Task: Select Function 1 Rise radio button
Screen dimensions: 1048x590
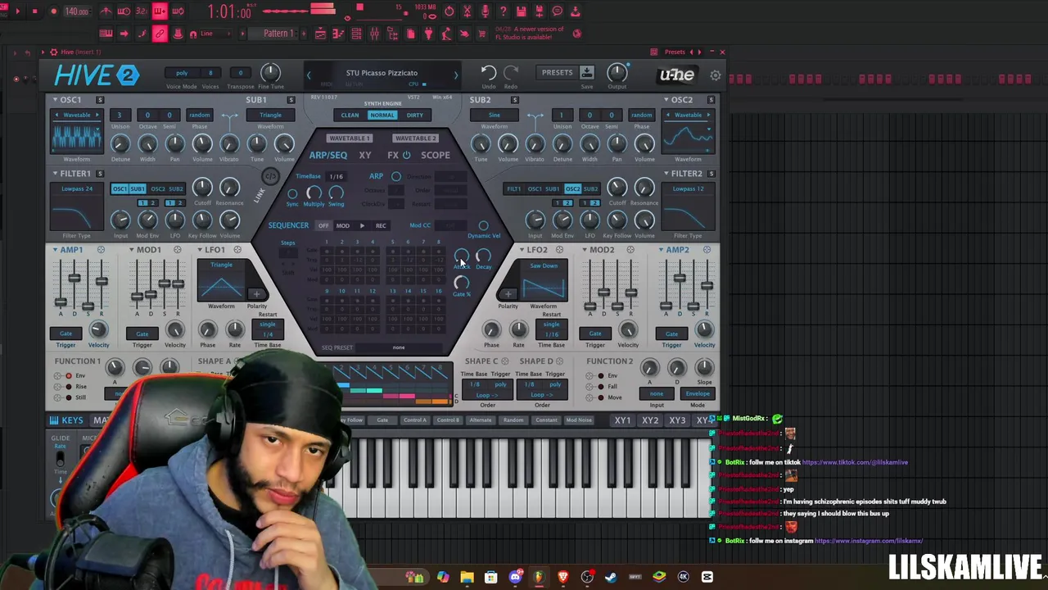Action: 69,386
